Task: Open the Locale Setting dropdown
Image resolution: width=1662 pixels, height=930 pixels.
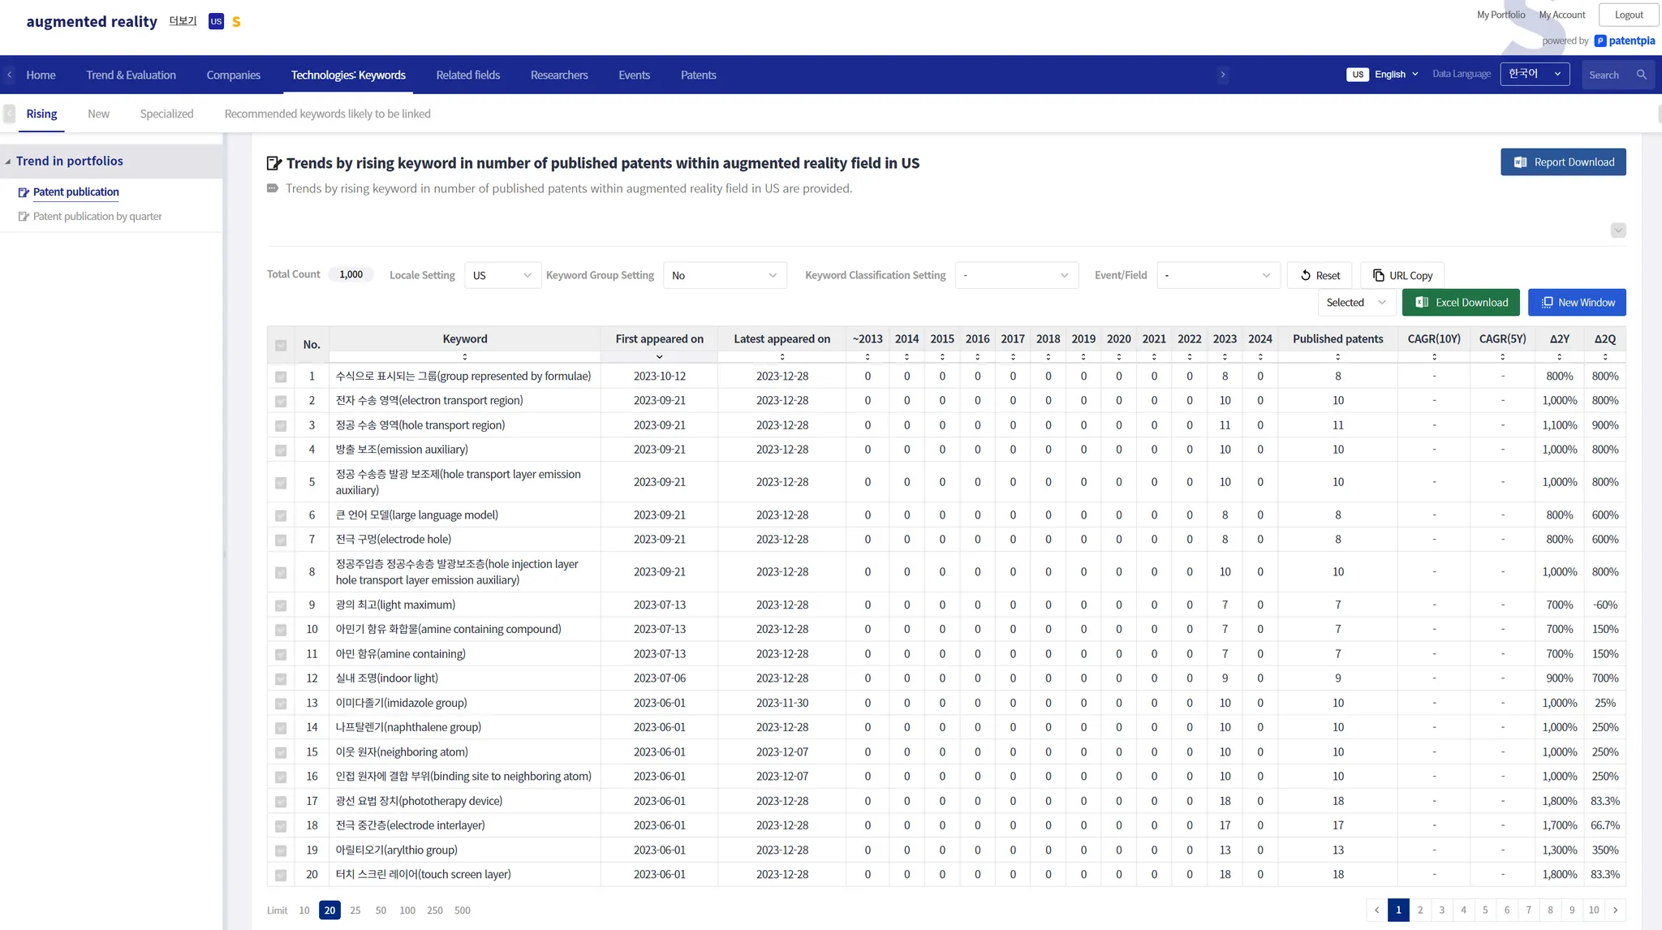Action: [502, 276]
